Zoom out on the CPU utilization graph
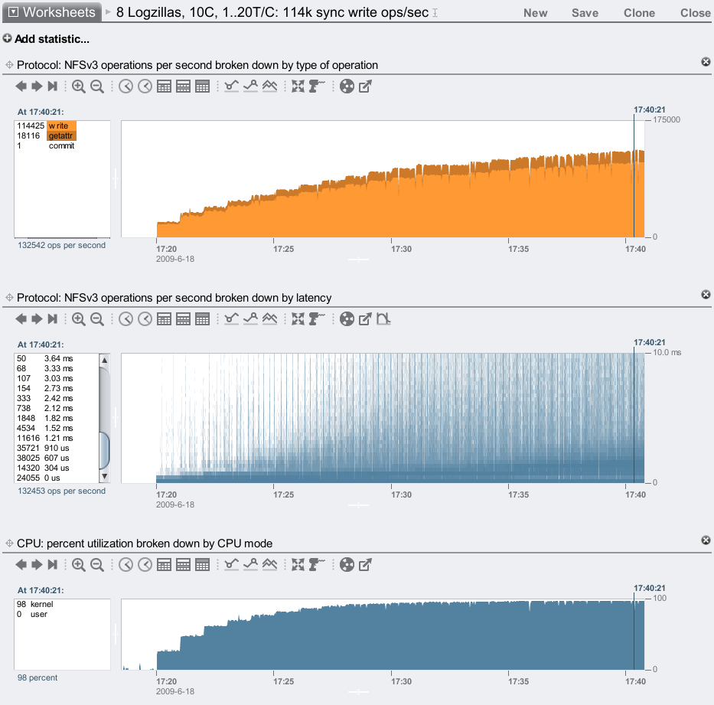 (x=97, y=565)
